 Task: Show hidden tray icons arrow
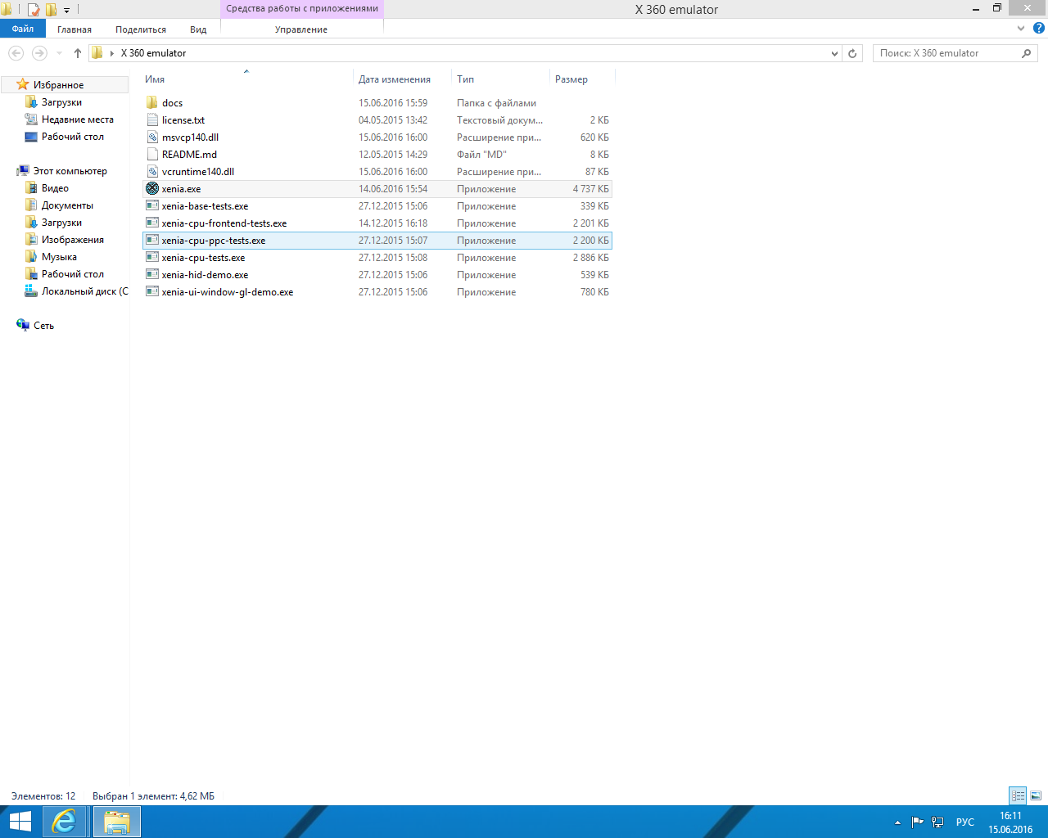(897, 822)
